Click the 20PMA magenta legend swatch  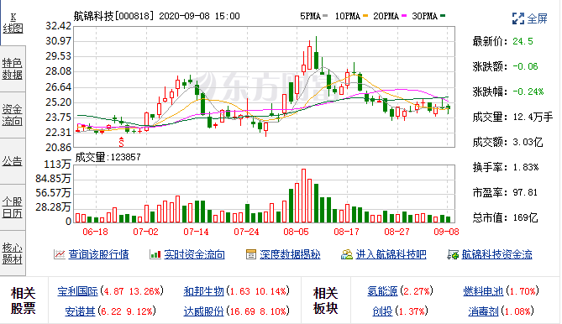pos(404,16)
